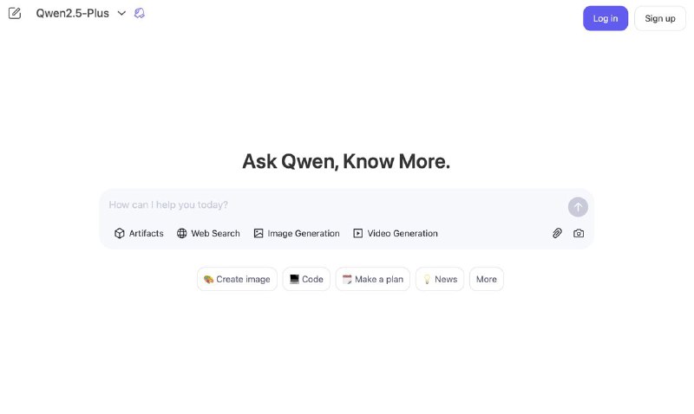Choose the Code suggestion chip
The height and width of the screenshot is (414, 694).
point(306,279)
